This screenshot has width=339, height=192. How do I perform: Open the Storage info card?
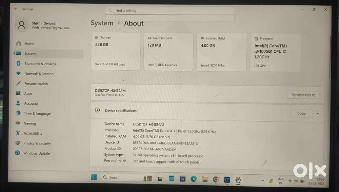116,51
